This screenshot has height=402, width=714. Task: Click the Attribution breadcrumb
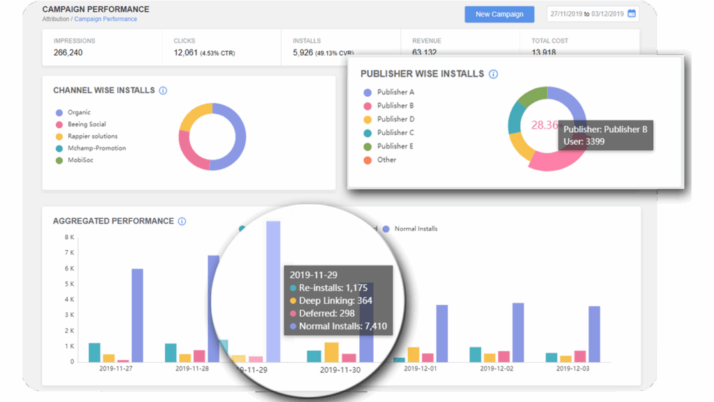[x=56, y=19]
